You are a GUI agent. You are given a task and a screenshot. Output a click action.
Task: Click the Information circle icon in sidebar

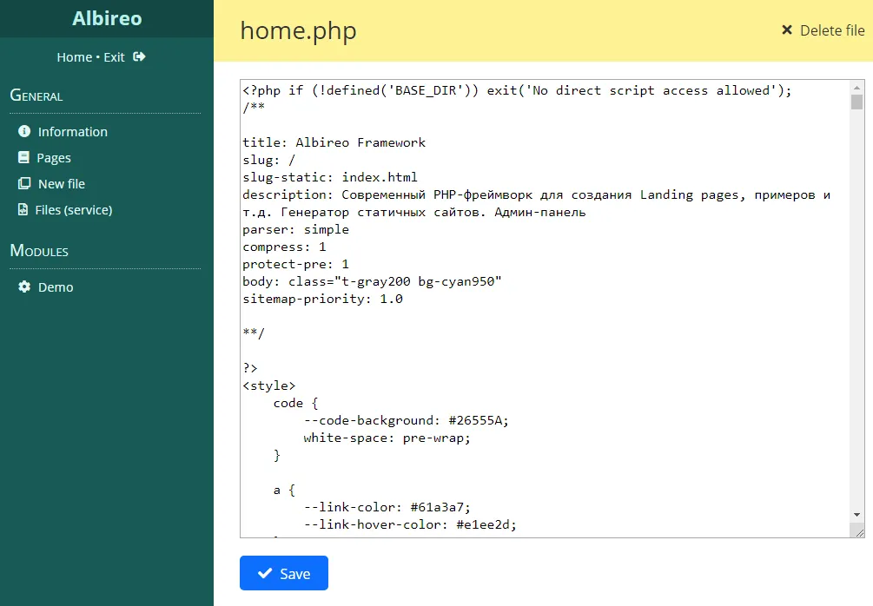pos(24,132)
